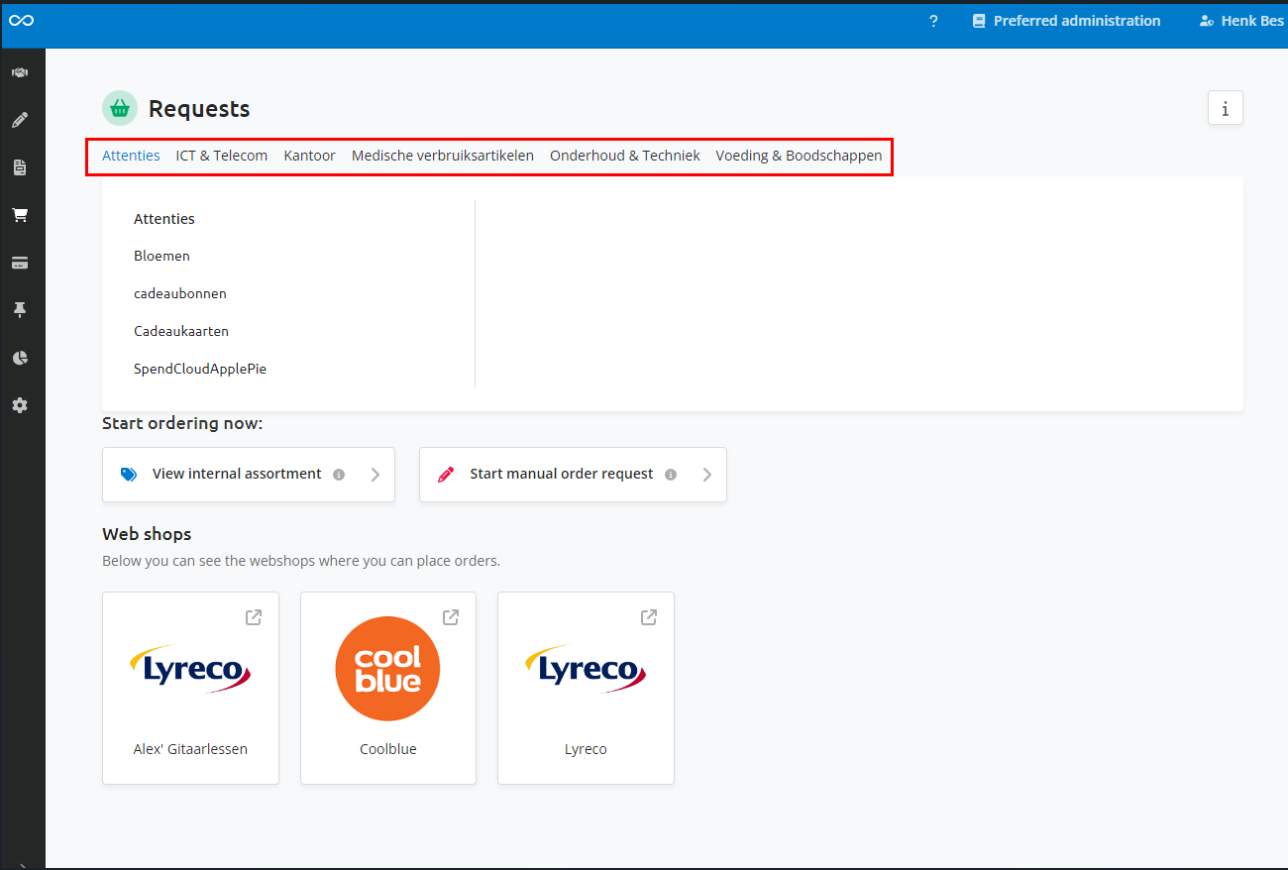Click chevron on View internal assortment
This screenshot has width=1288, height=870.
[376, 475]
